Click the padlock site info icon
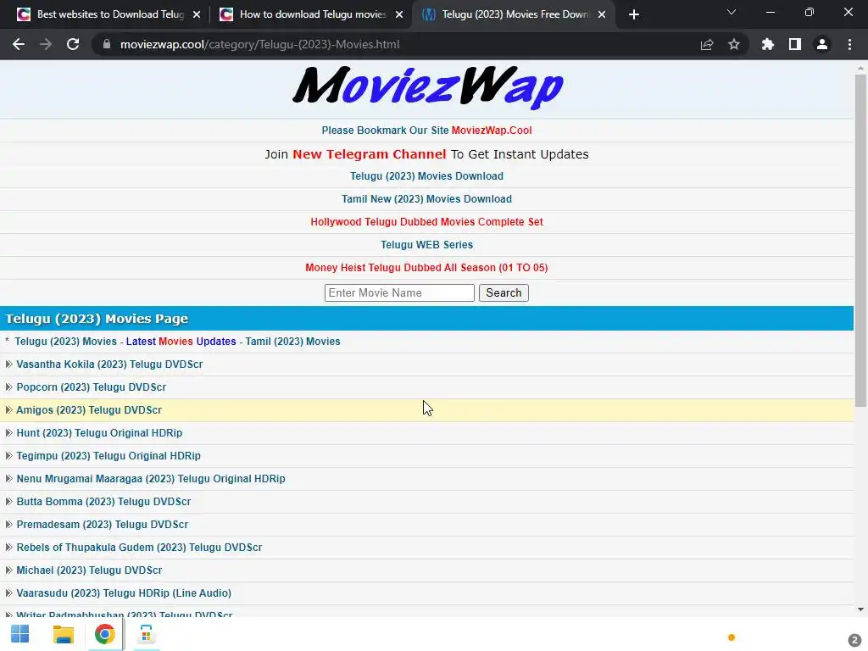 (x=107, y=44)
